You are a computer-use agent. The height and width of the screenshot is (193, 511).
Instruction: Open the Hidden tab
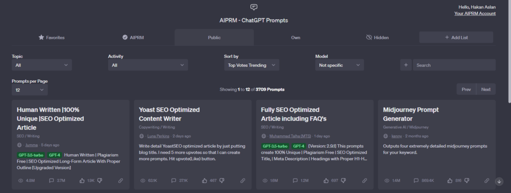point(377,37)
